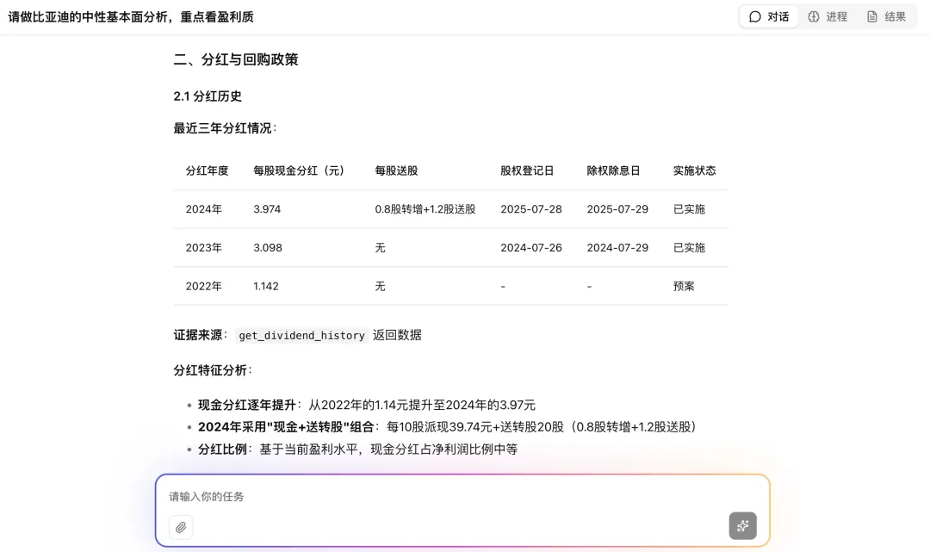Click the 每股现金分红（元） column header
The image size is (930, 552).
299,171
